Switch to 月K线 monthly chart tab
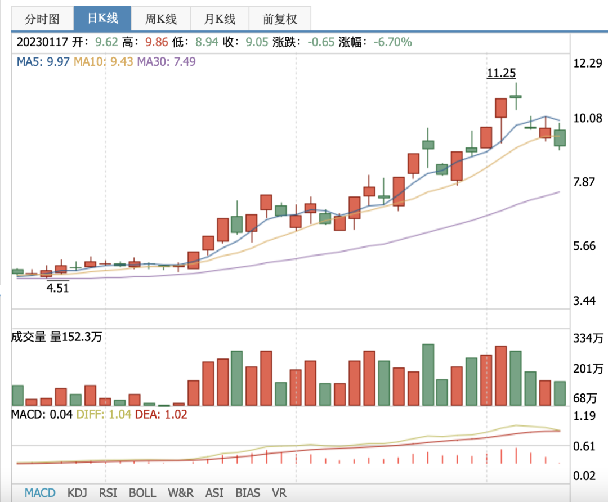Viewport: 608px width, 502px height. point(220,19)
